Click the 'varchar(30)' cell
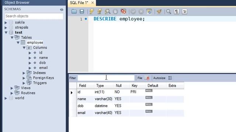This screenshot has height=132, width=236. [x=104, y=99]
